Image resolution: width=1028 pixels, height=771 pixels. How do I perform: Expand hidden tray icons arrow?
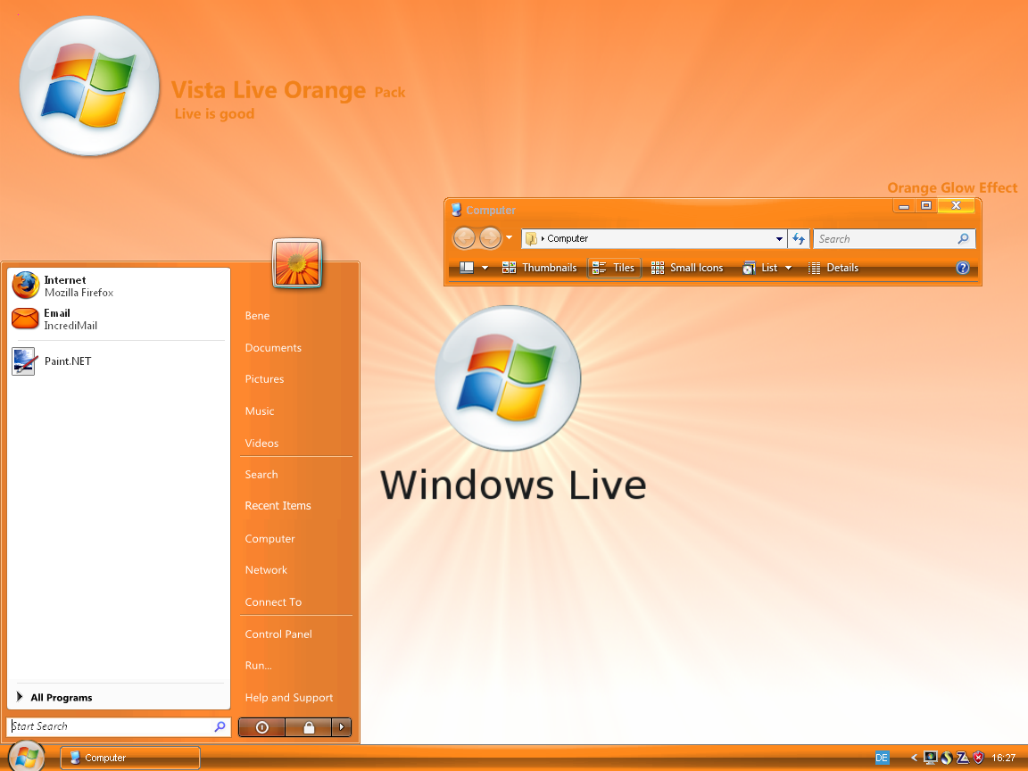pyautogui.click(x=914, y=758)
